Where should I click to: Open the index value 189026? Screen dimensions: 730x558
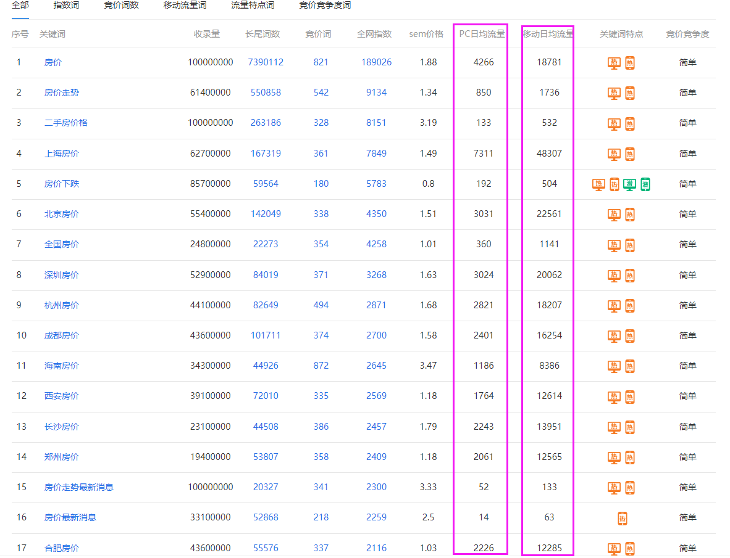click(376, 62)
